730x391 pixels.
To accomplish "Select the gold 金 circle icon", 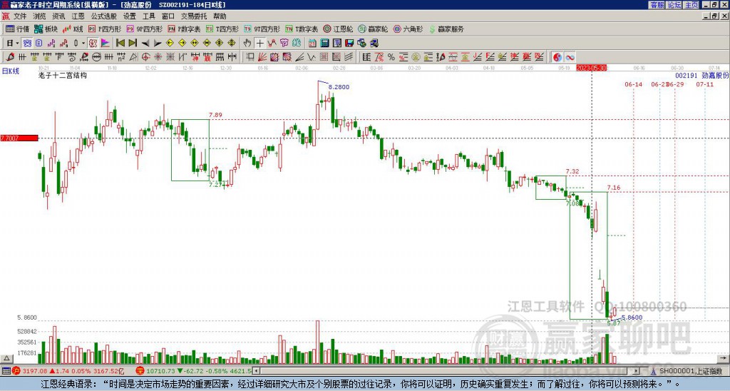I will tap(416, 57).
